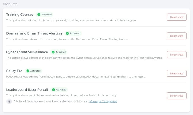Click the Policy PRO description text
This screenshot has height=115, width=193.
[76, 76]
